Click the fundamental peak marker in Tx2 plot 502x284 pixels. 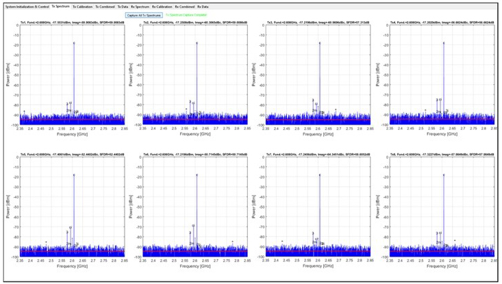[197, 43]
